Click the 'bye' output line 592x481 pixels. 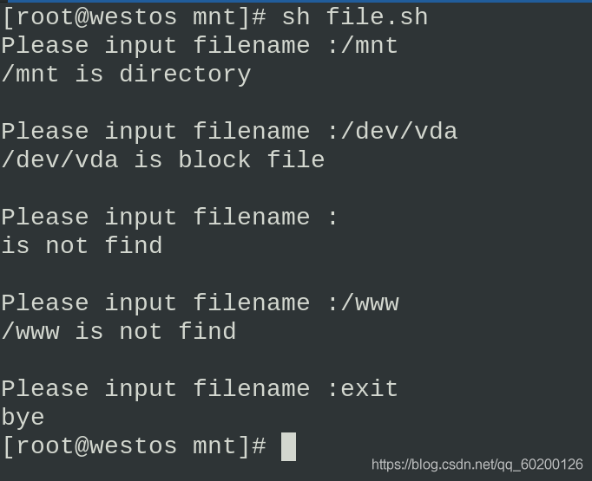(x=23, y=418)
